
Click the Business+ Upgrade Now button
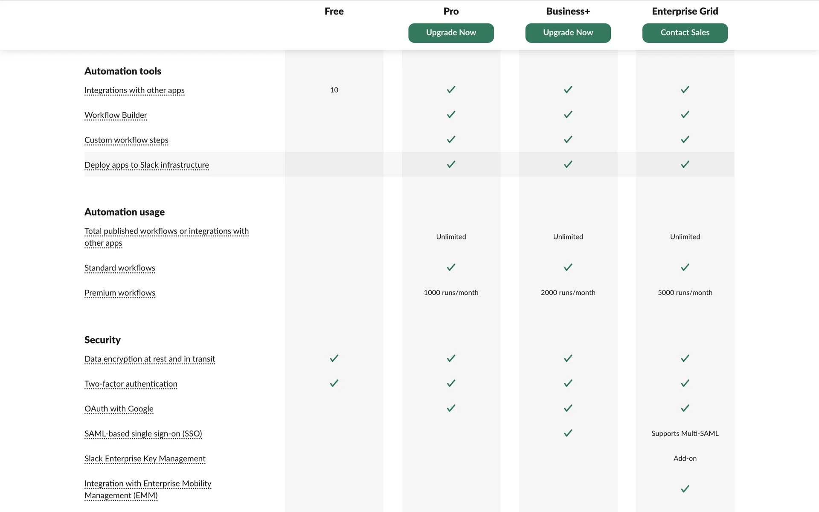[x=568, y=33]
